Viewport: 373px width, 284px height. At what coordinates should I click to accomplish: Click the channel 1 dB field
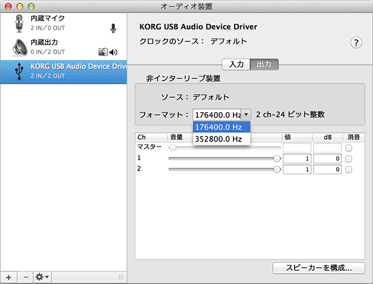pos(327,159)
